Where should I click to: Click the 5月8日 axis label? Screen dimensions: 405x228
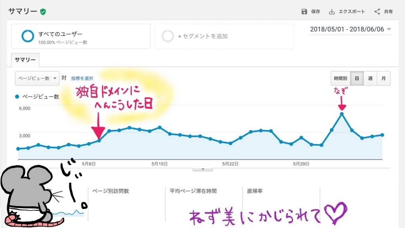click(89, 164)
